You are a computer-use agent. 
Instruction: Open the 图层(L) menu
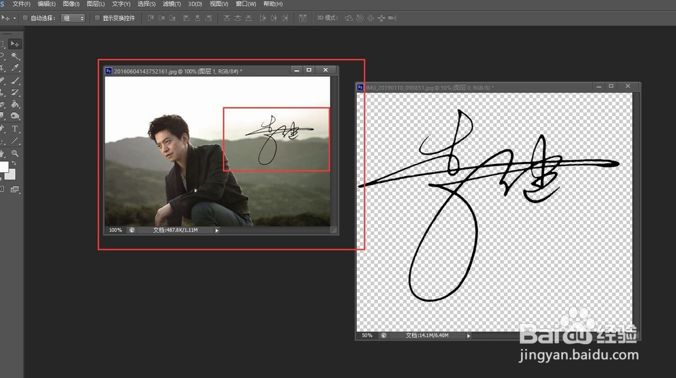(96, 4)
